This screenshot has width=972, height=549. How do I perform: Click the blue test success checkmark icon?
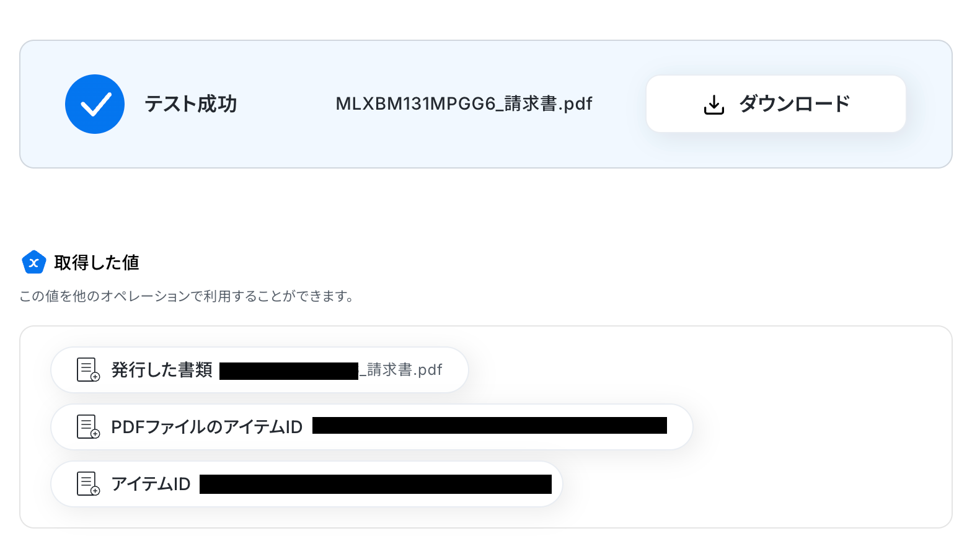click(95, 104)
